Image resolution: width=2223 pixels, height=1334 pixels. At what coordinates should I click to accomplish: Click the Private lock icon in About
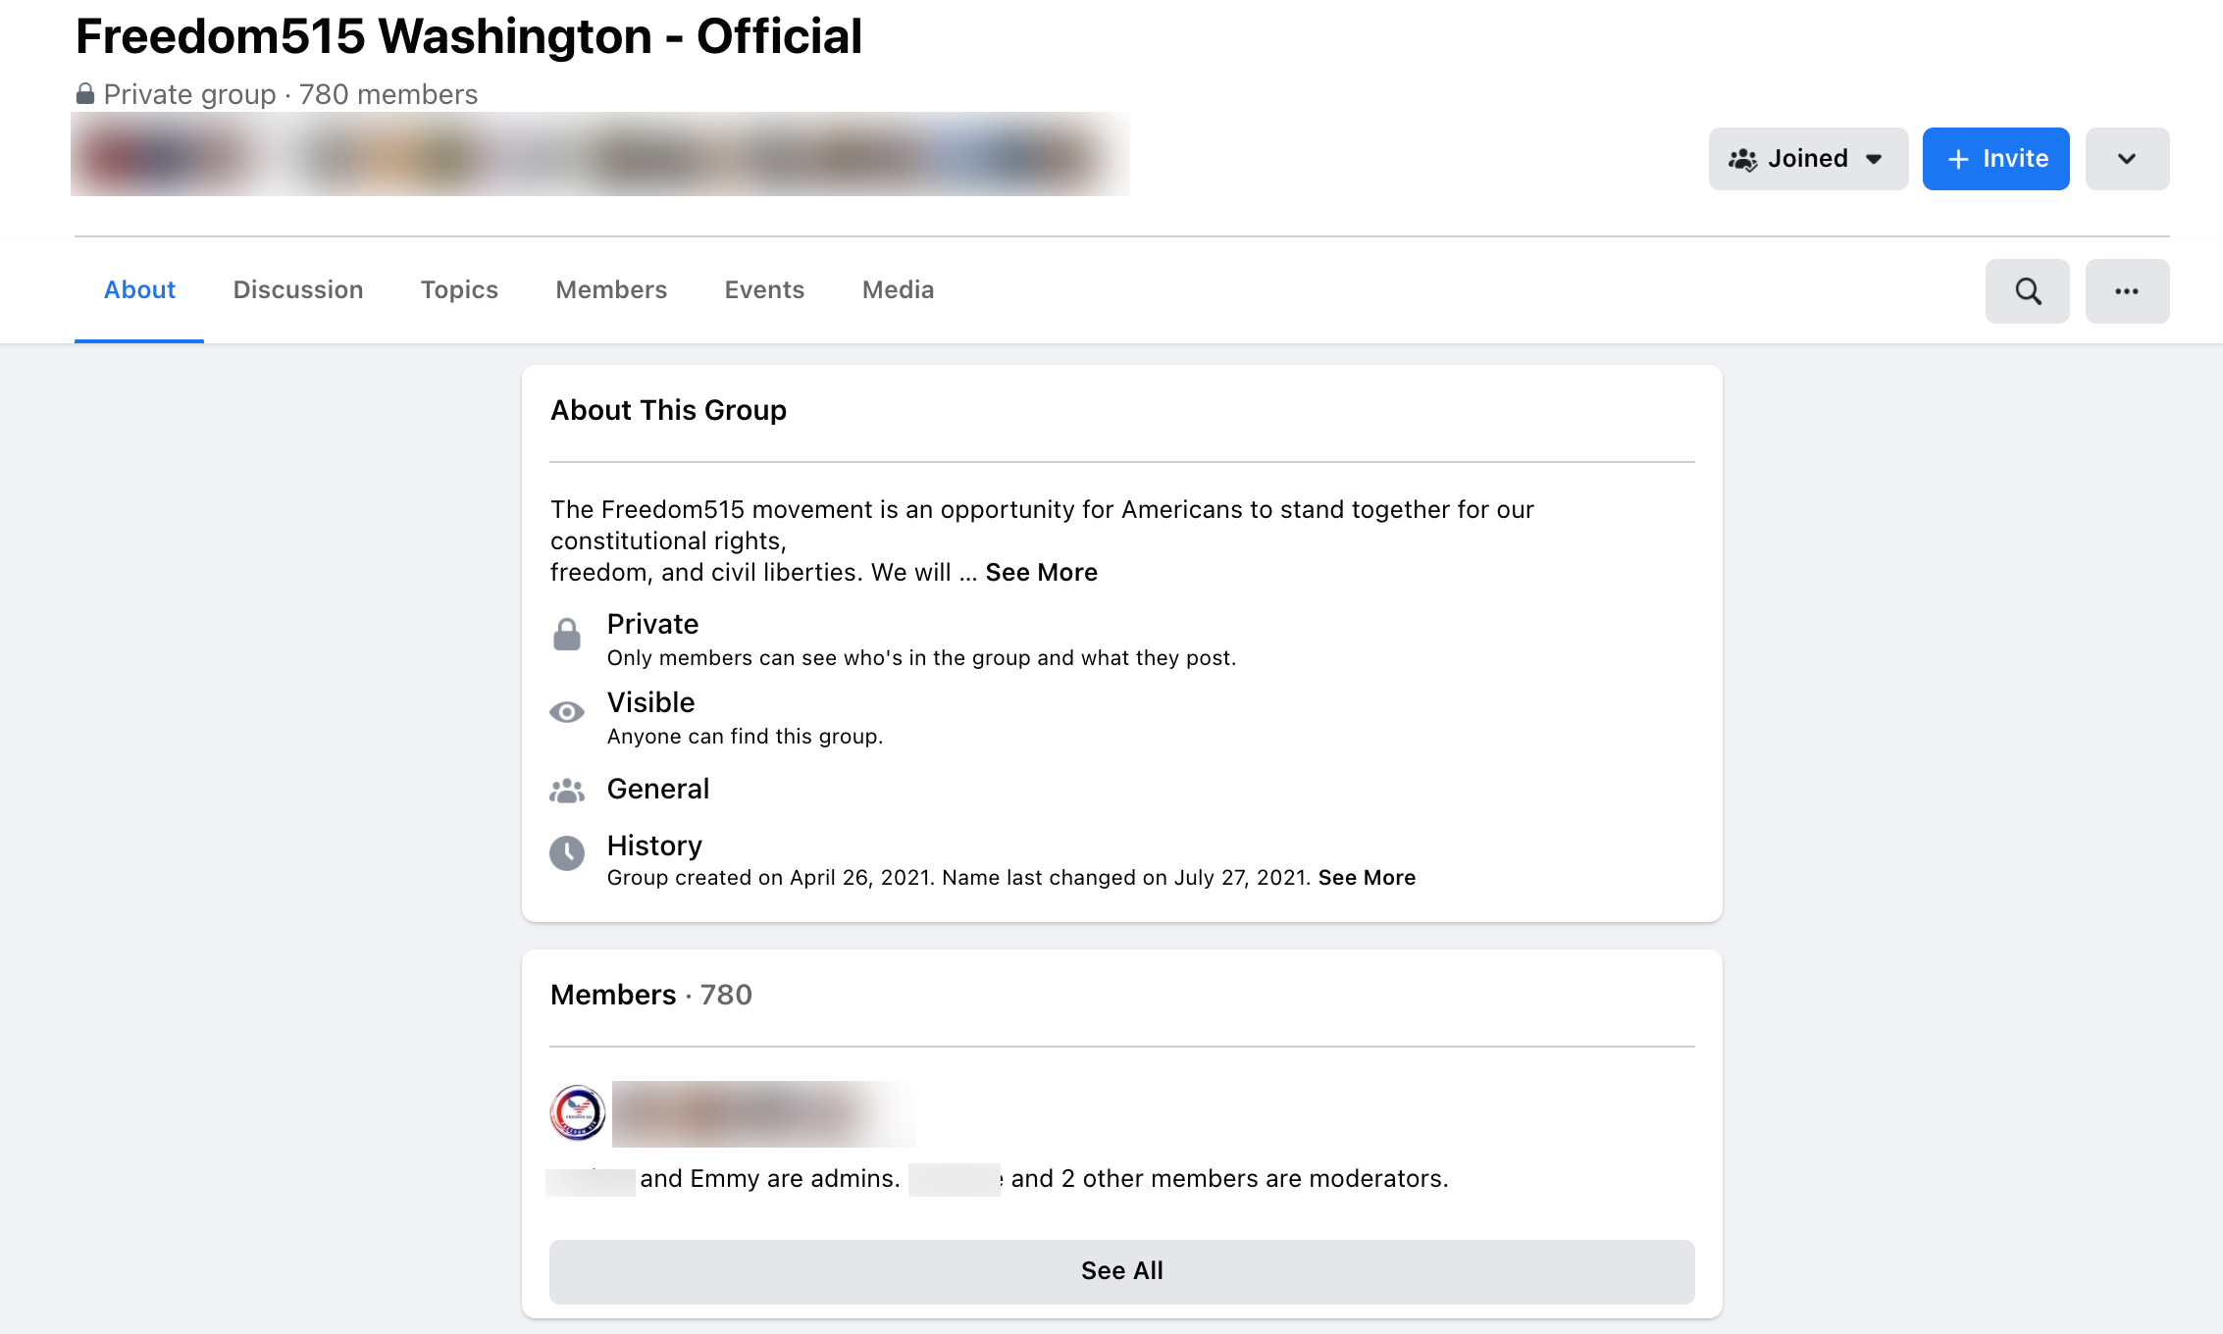coord(567,635)
